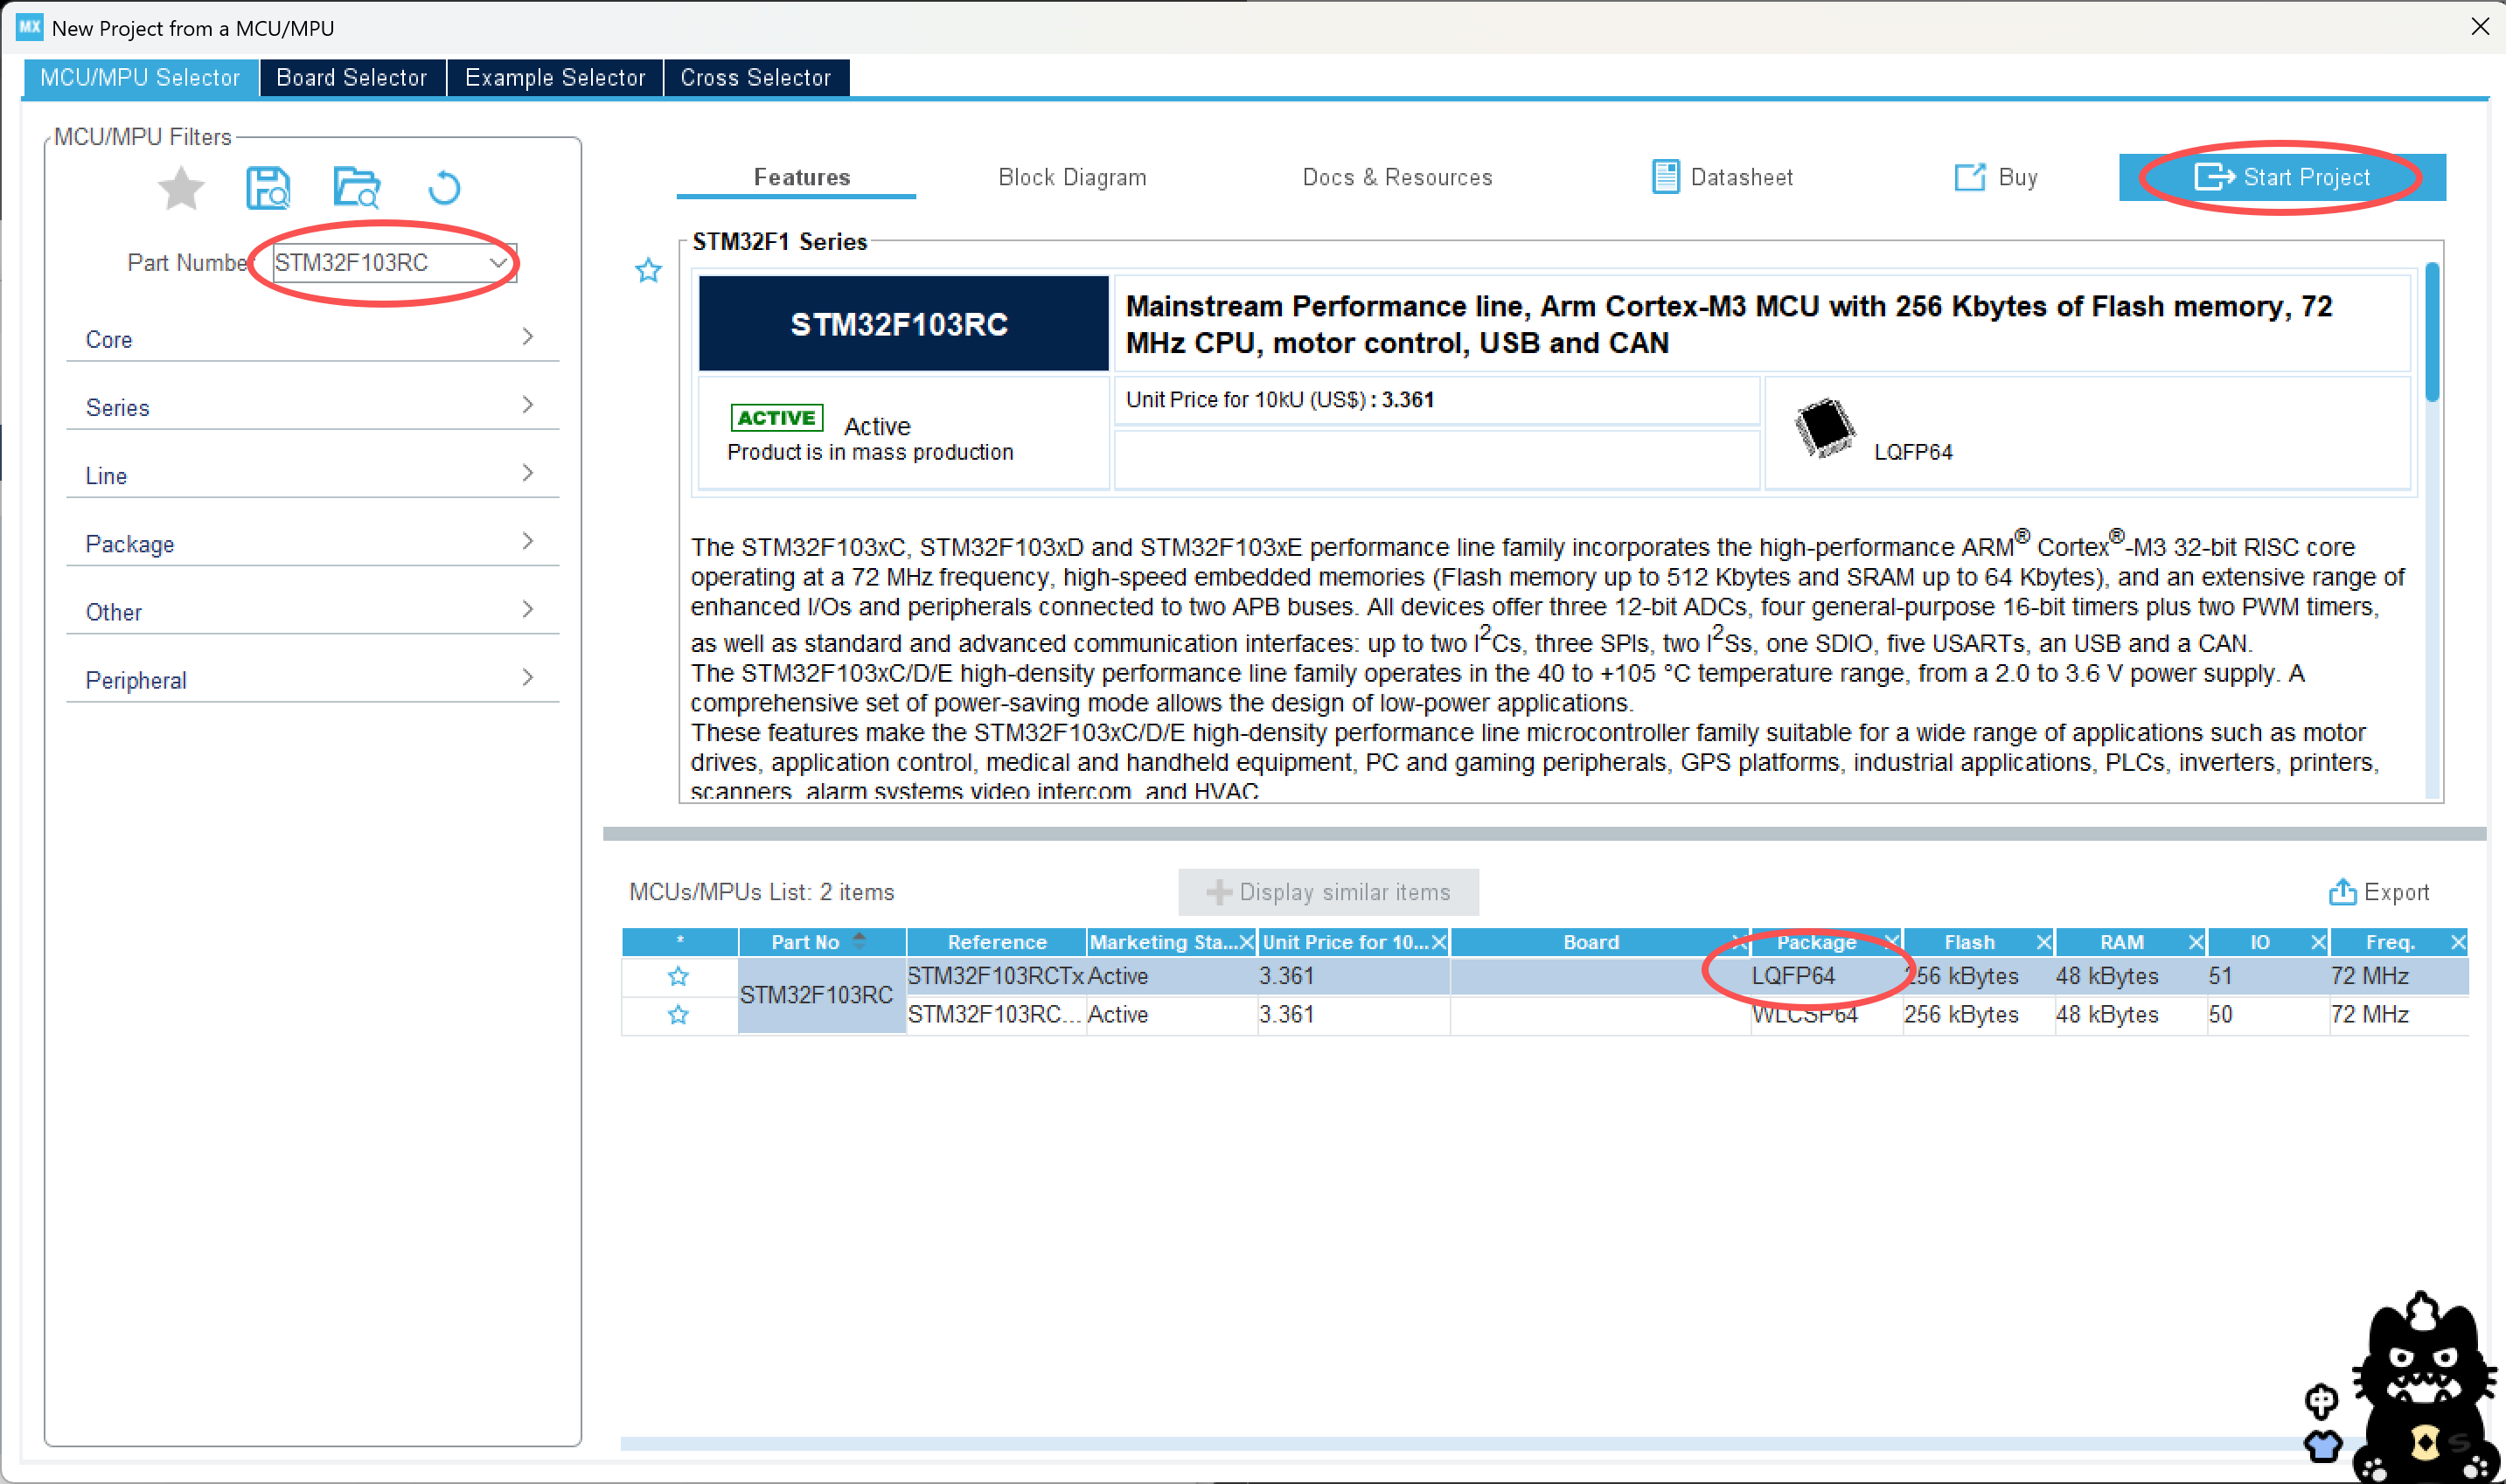Show favorite MCUs star filter
Screen dimensions: 2506x1484
click(181, 188)
